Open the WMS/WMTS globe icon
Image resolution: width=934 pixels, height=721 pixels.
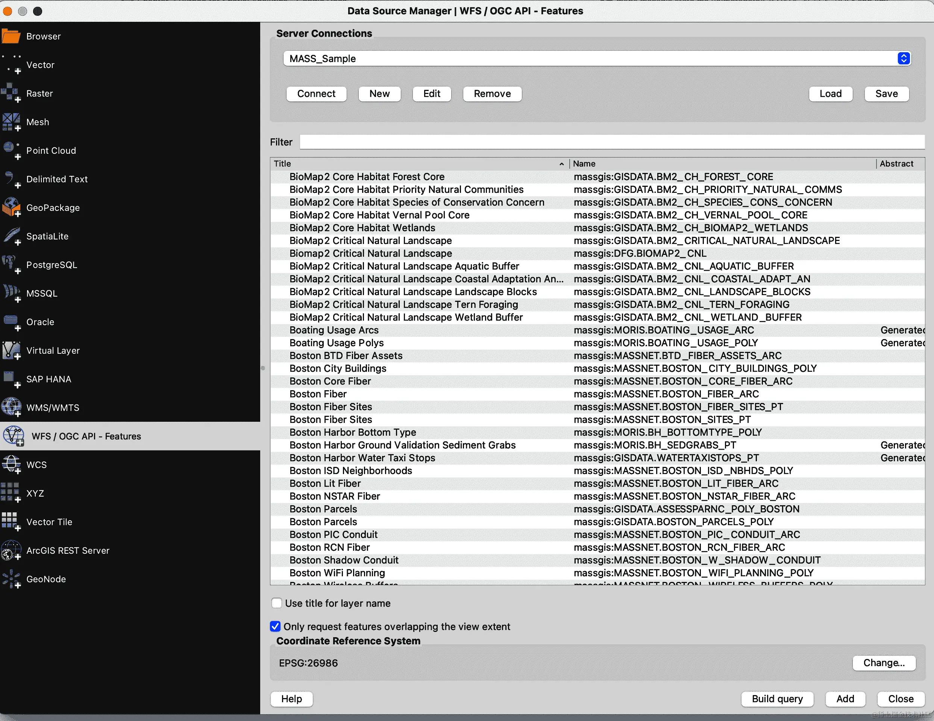point(11,407)
